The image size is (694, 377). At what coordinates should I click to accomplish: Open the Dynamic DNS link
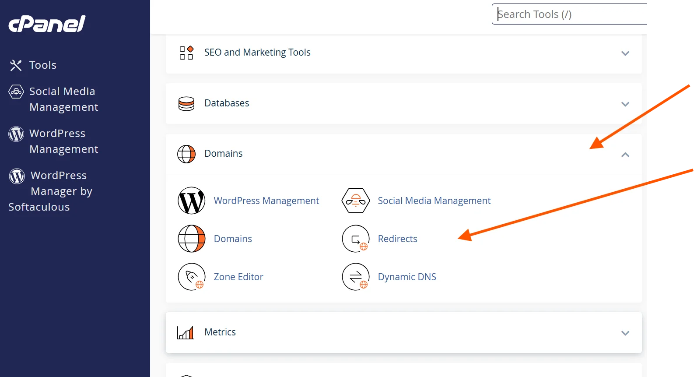(407, 277)
